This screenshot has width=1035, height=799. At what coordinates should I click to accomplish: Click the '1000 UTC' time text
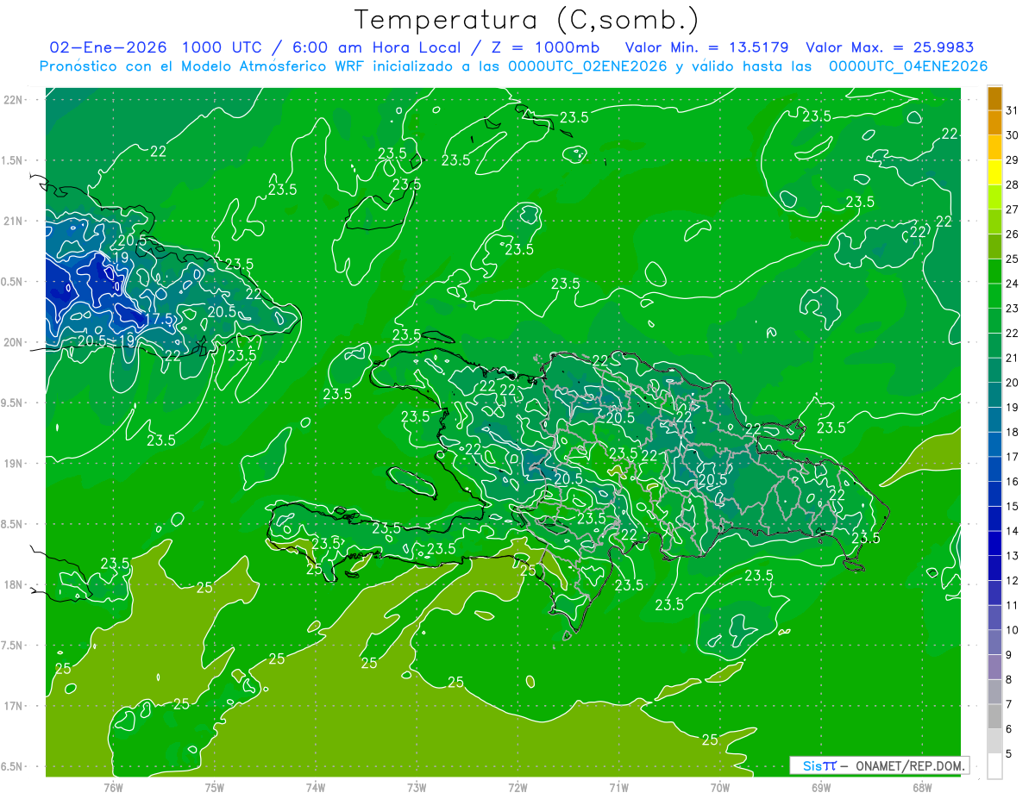point(222,47)
